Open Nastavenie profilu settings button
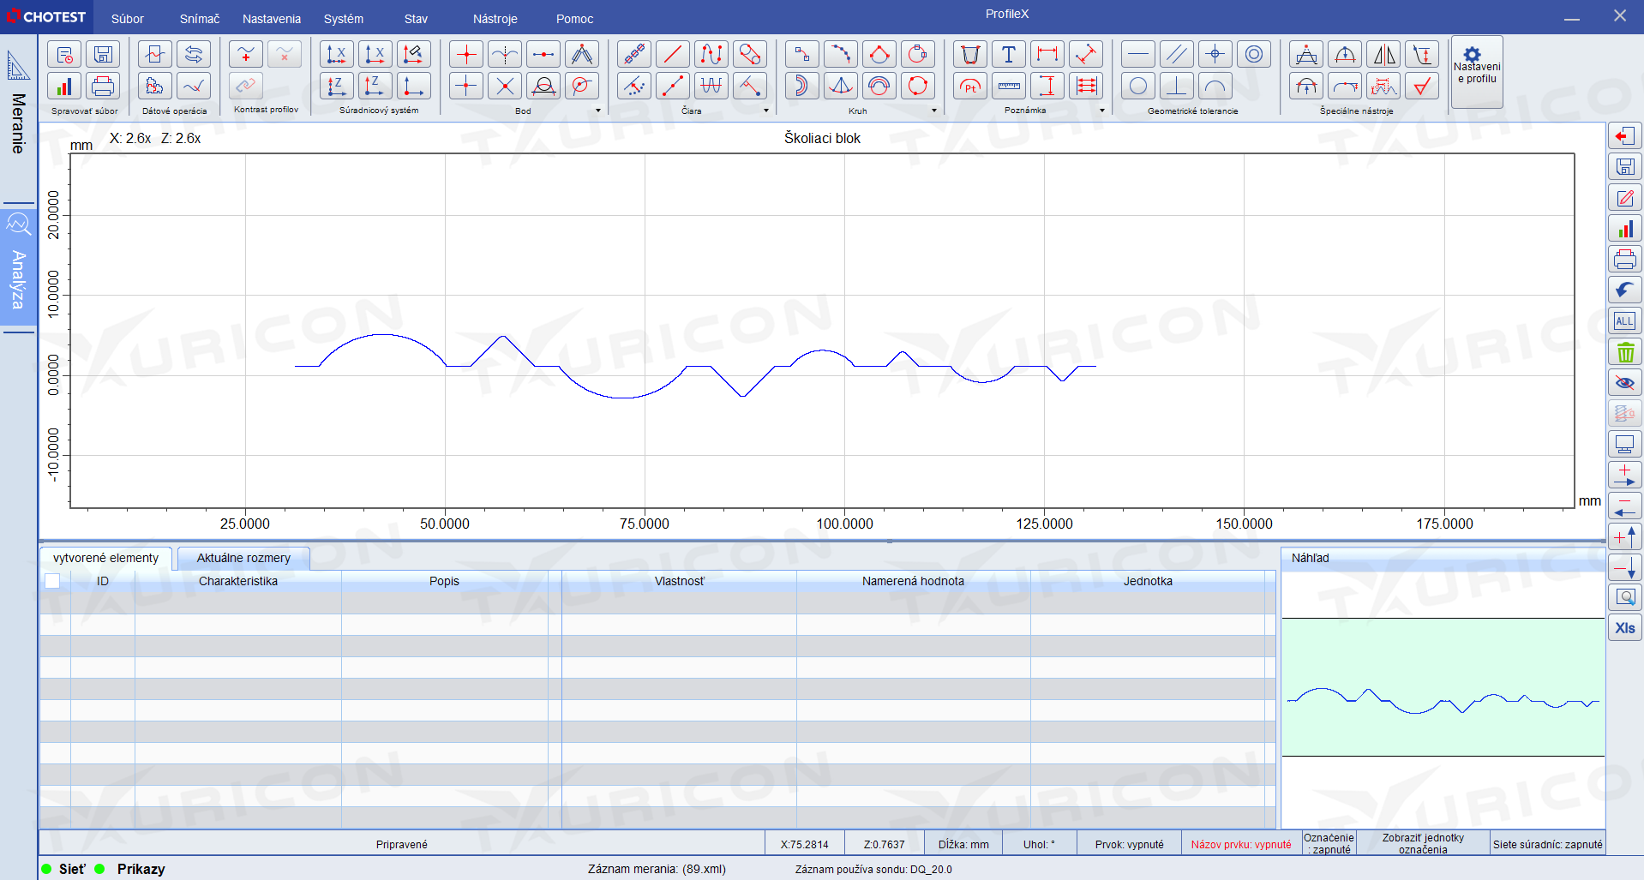This screenshot has height=880, width=1644. tap(1477, 71)
